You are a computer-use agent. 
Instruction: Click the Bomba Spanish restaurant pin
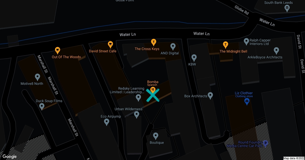153,90
